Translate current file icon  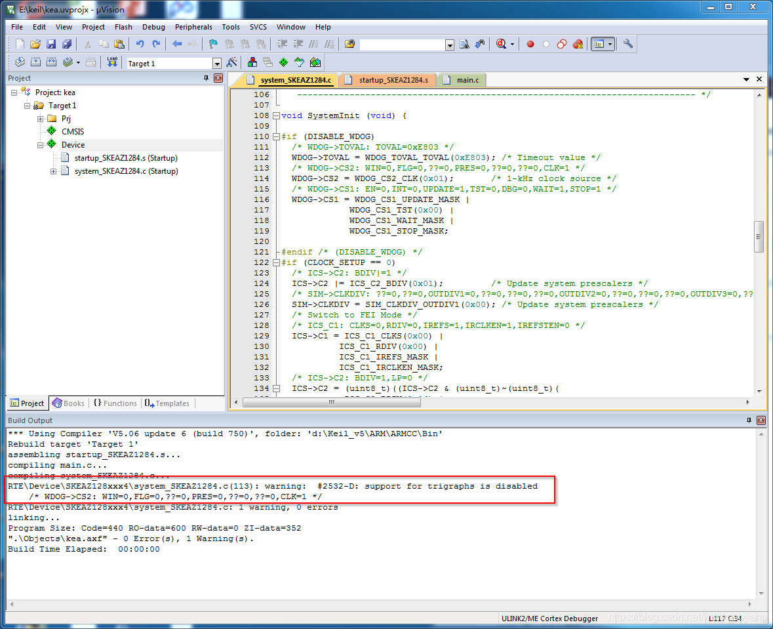tap(20, 62)
